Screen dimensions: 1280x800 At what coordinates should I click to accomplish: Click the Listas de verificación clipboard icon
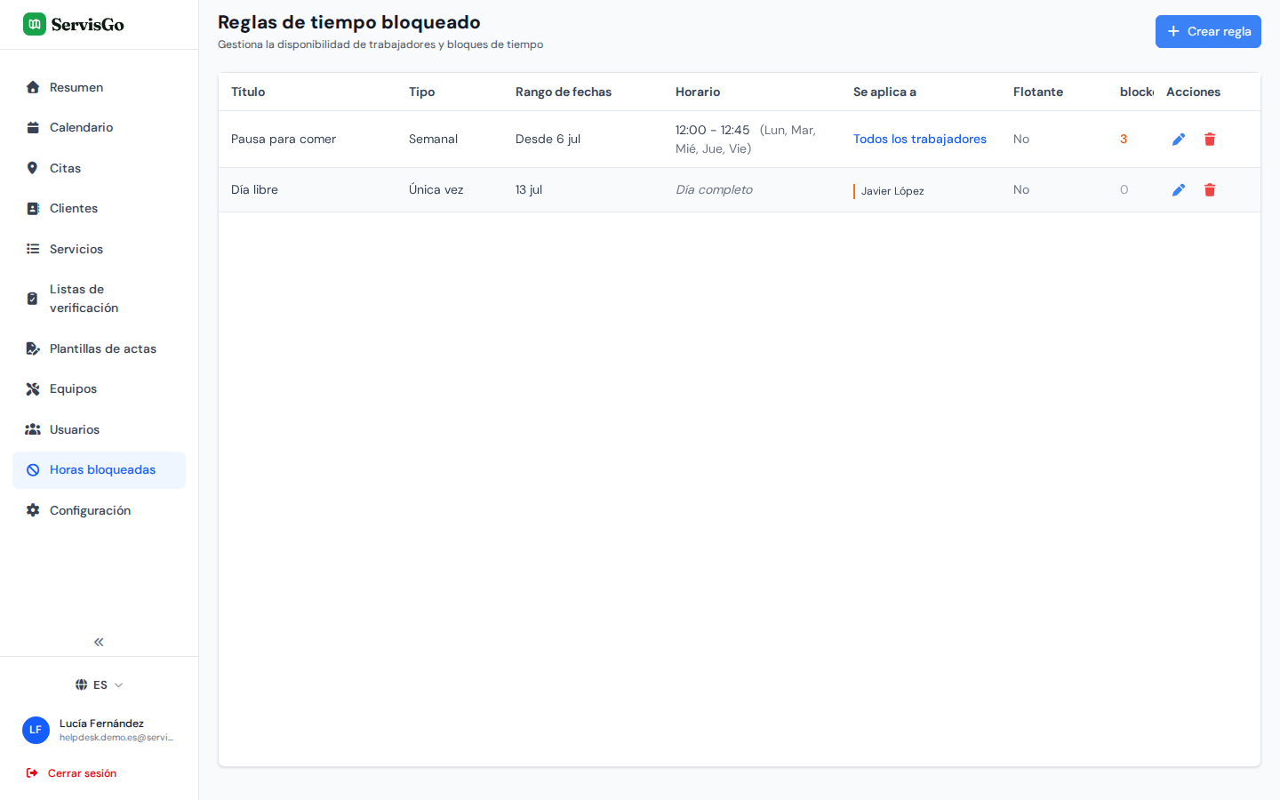pyautogui.click(x=33, y=299)
